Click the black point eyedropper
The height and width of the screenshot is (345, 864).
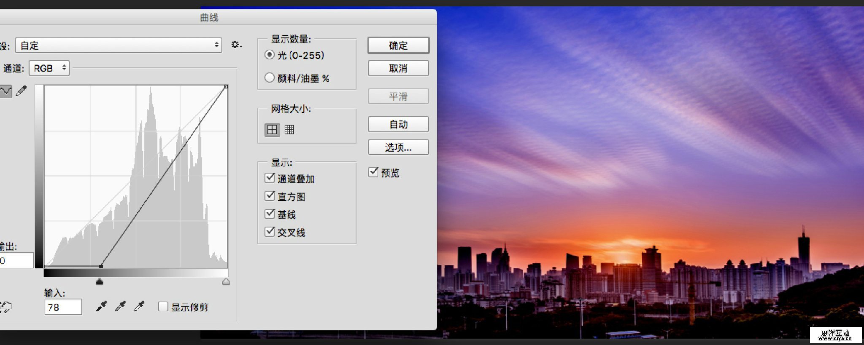(101, 307)
